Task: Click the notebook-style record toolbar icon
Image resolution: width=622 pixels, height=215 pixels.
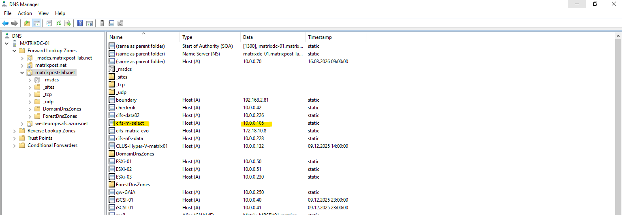Action: point(111,23)
